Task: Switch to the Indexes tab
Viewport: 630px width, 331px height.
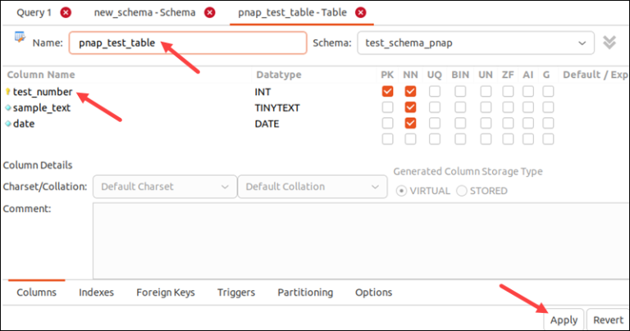Action: pyautogui.click(x=96, y=292)
